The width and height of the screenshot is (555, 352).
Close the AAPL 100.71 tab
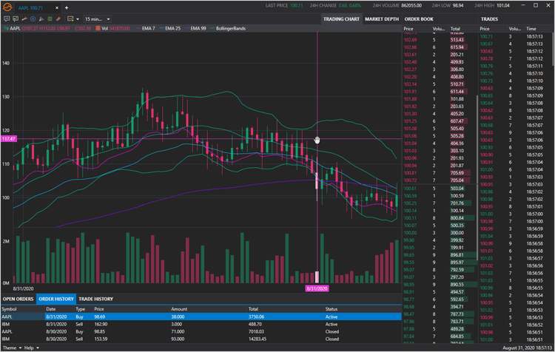[58, 7]
